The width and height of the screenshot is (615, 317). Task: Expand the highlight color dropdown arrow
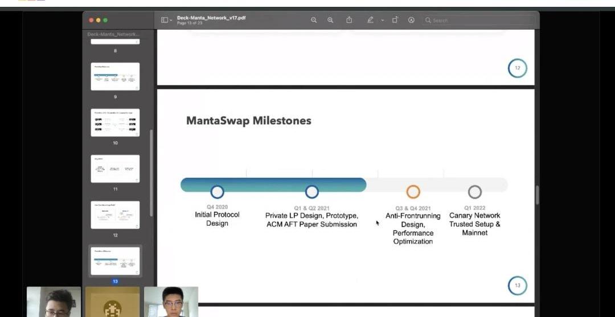click(383, 21)
